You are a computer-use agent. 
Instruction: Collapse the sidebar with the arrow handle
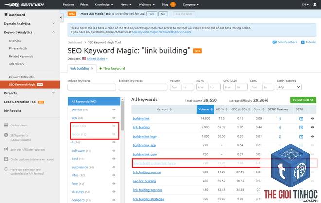(x=61, y=18)
